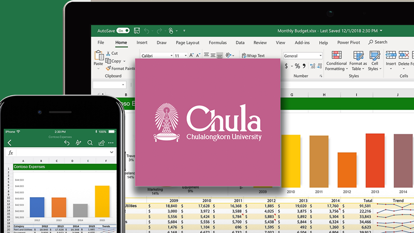Open the Power Pivot tab

[x=348, y=42]
